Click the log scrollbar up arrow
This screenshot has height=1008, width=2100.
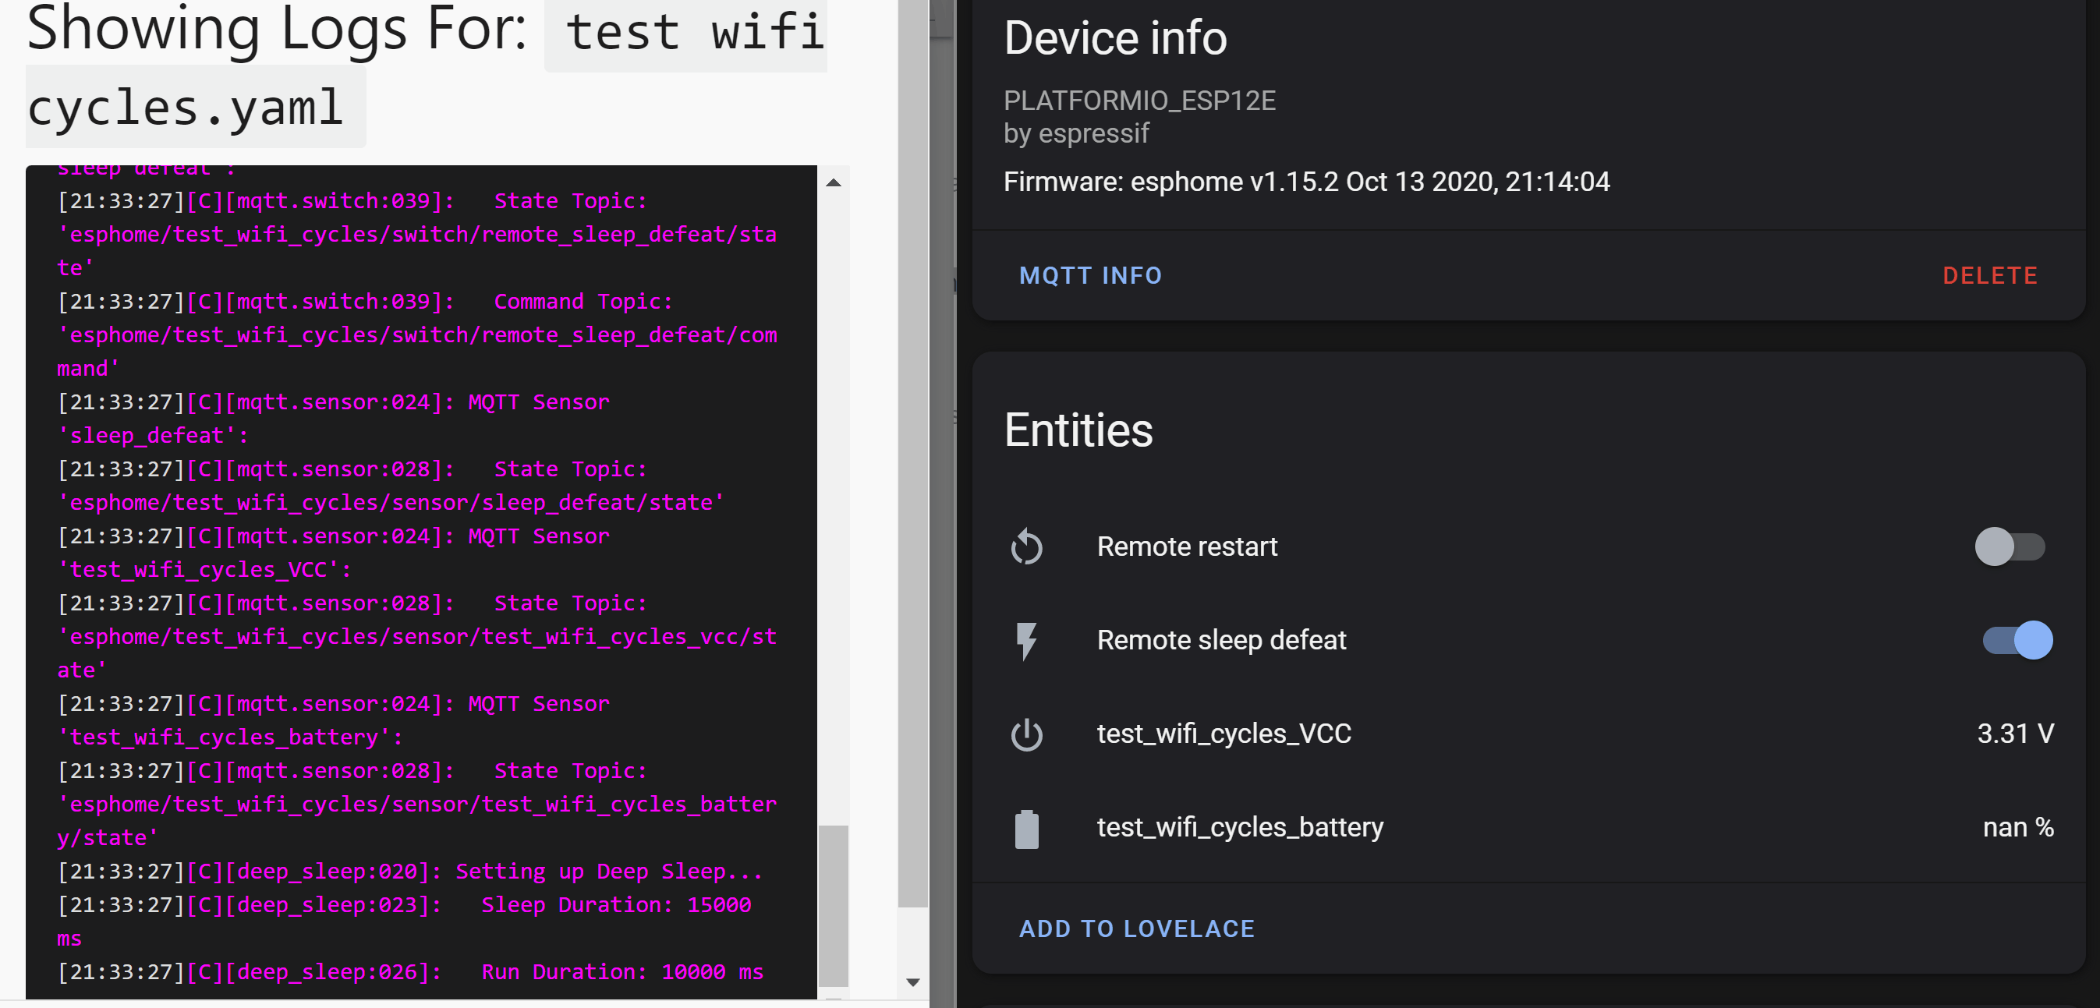[833, 182]
